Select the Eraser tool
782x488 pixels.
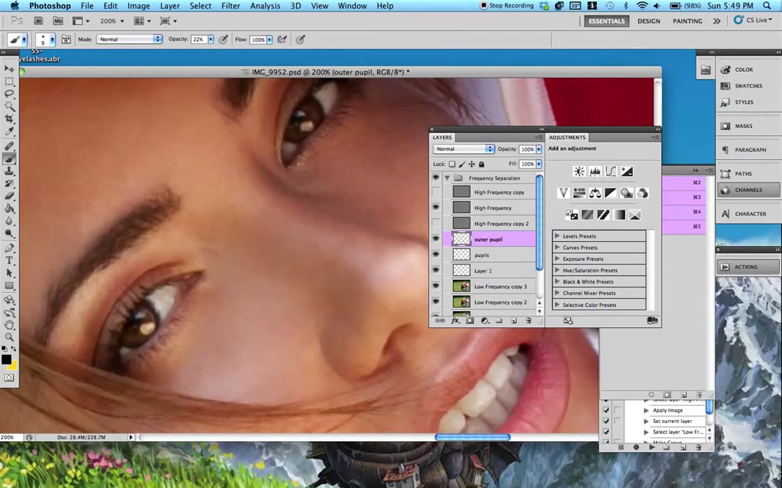pos(9,197)
